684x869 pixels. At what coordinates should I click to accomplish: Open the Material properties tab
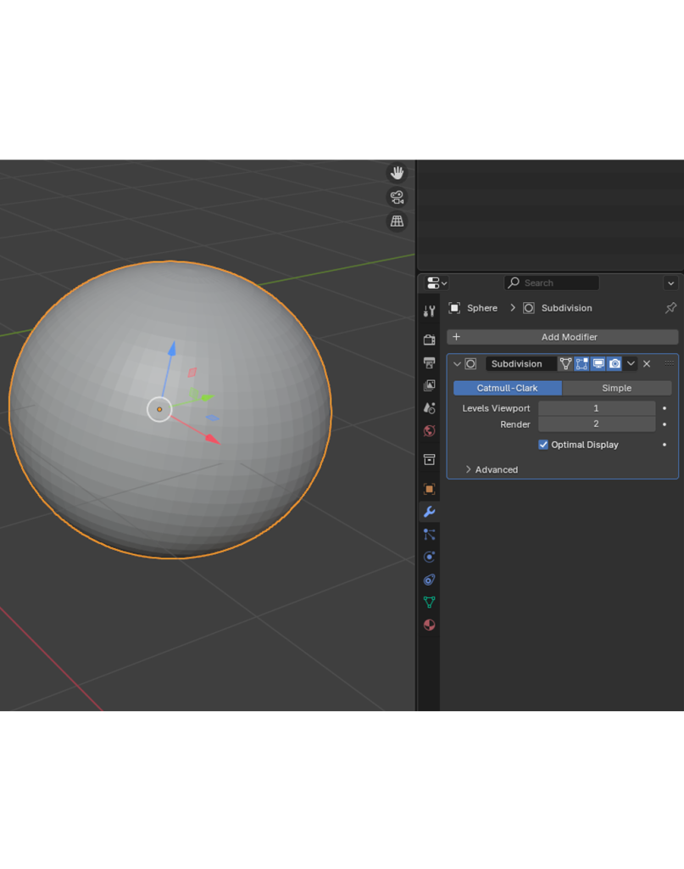click(430, 625)
